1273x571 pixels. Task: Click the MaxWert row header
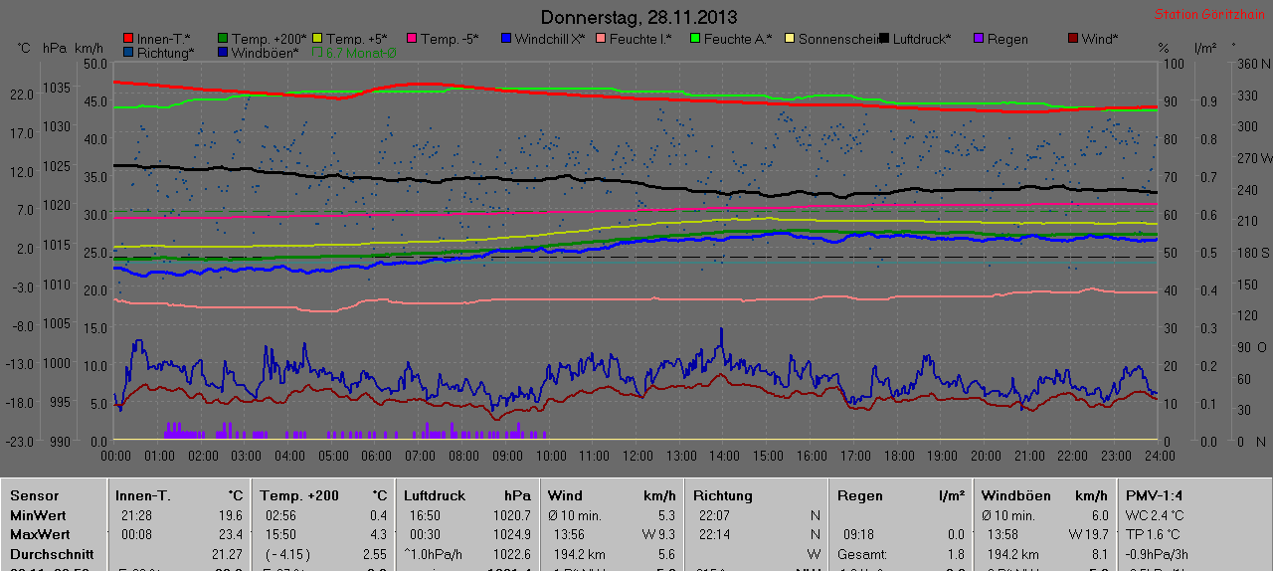(x=39, y=534)
